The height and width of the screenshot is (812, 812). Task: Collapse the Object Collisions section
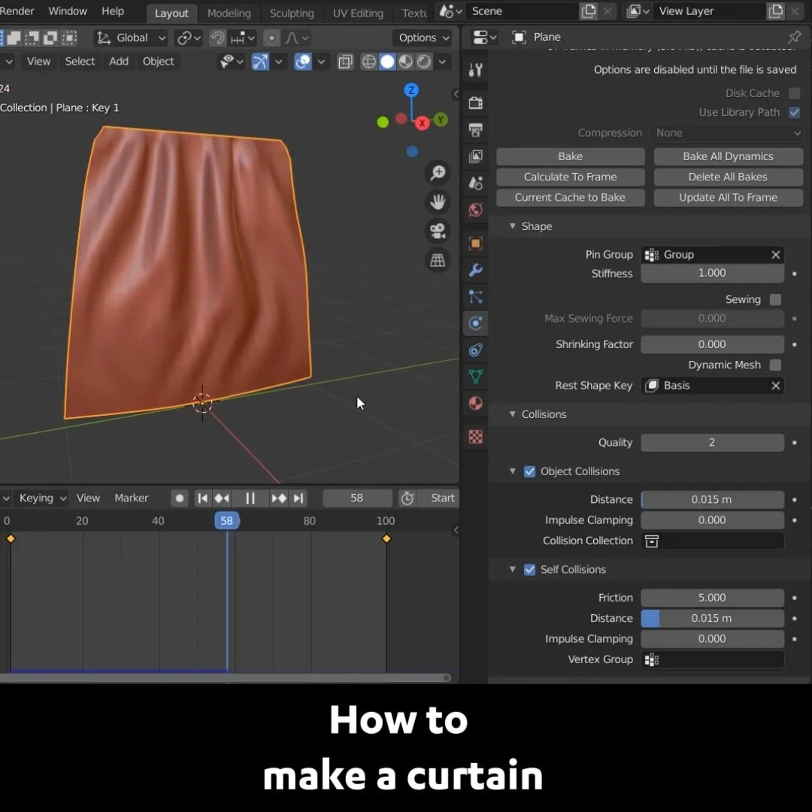(513, 471)
